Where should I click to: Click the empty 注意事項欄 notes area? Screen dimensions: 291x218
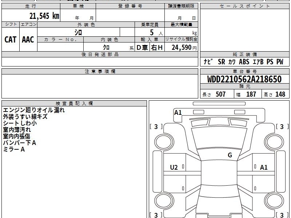tap(100, 86)
